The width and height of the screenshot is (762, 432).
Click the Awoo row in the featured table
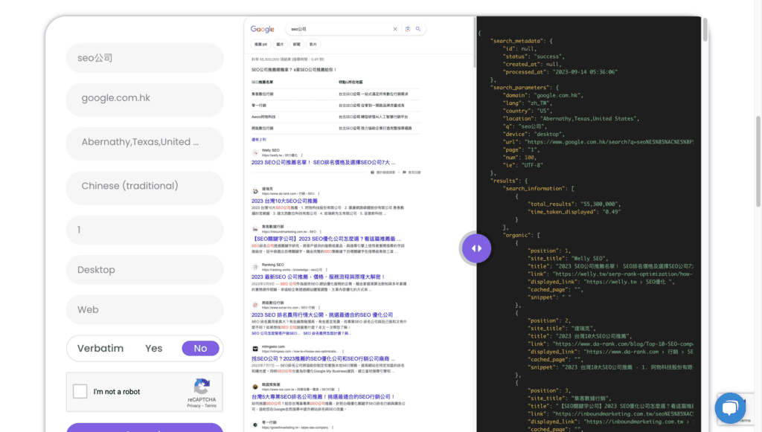coord(336,117)
